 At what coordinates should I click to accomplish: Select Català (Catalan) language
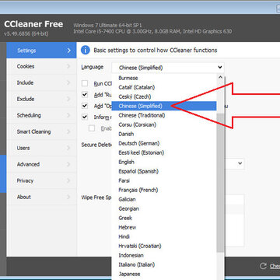point(164,87)
